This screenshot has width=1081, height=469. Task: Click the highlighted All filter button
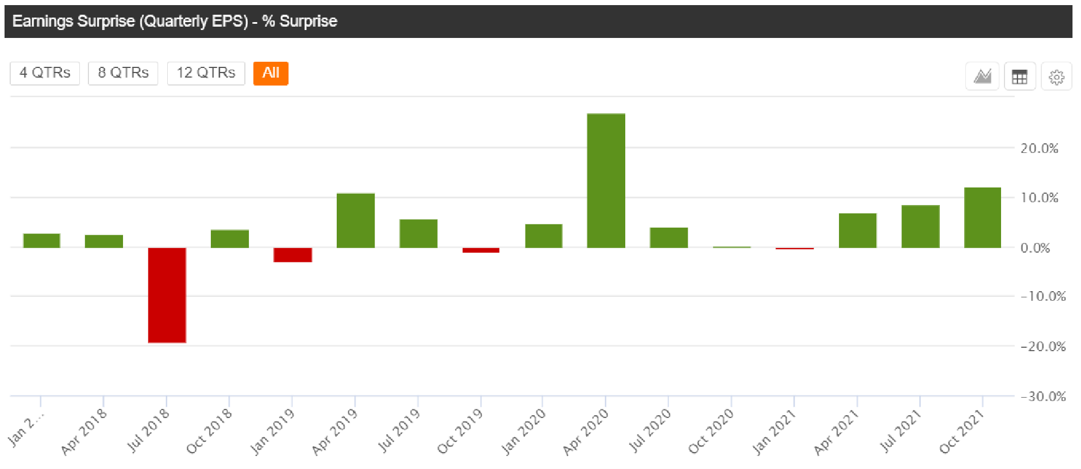(270, 73)
